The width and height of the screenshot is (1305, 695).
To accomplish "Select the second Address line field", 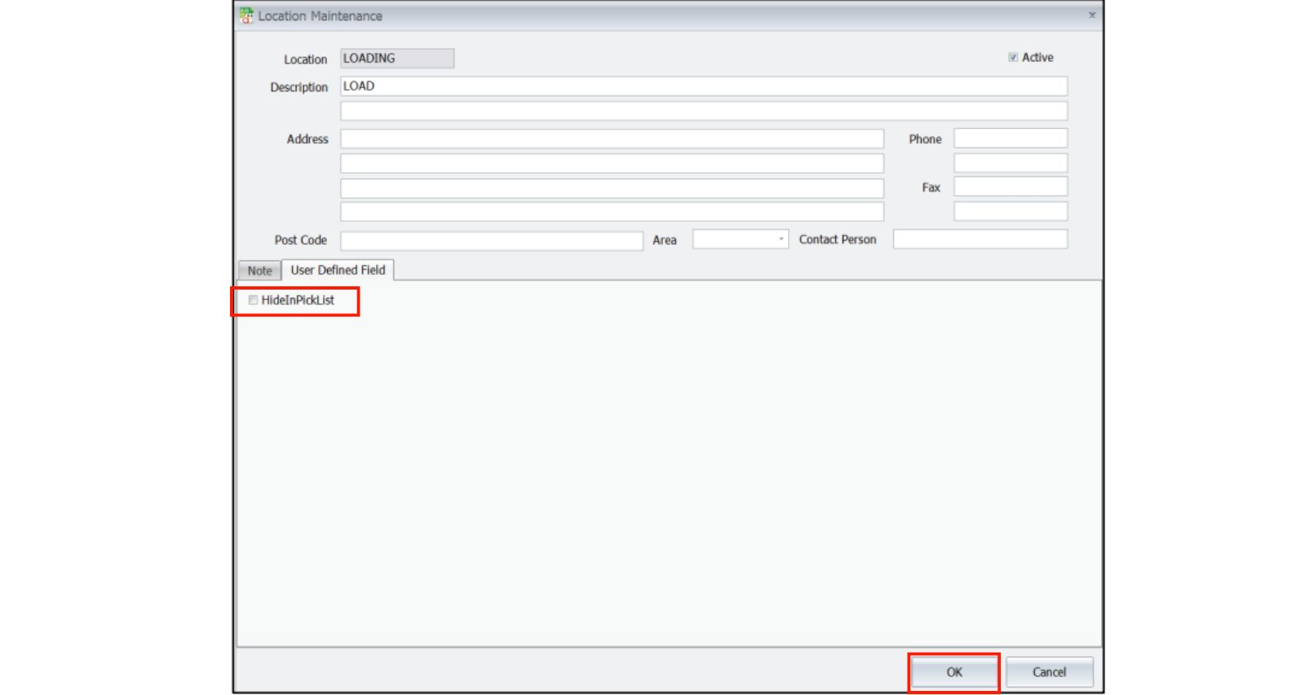I will point(612,164).
